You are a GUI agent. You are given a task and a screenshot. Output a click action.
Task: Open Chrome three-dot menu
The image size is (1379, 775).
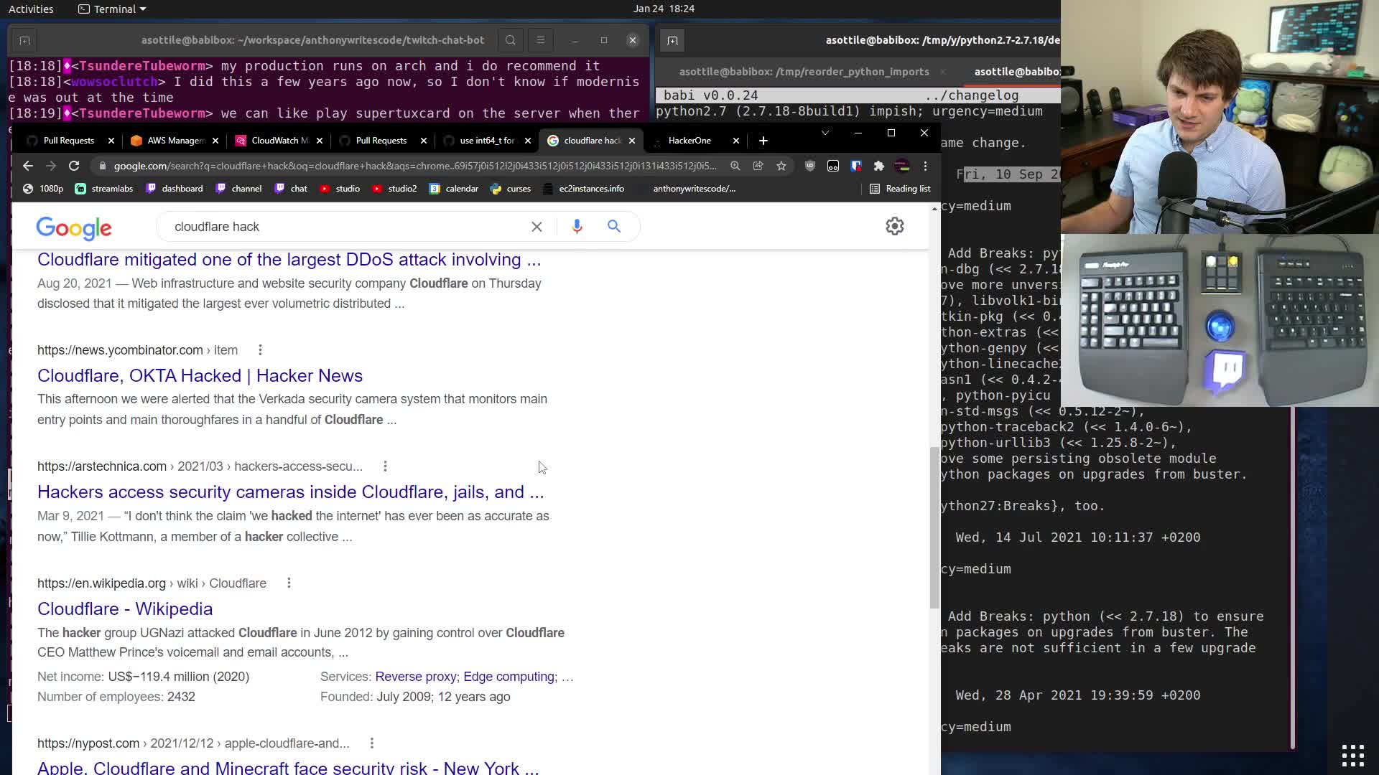[x=925, y=166]
